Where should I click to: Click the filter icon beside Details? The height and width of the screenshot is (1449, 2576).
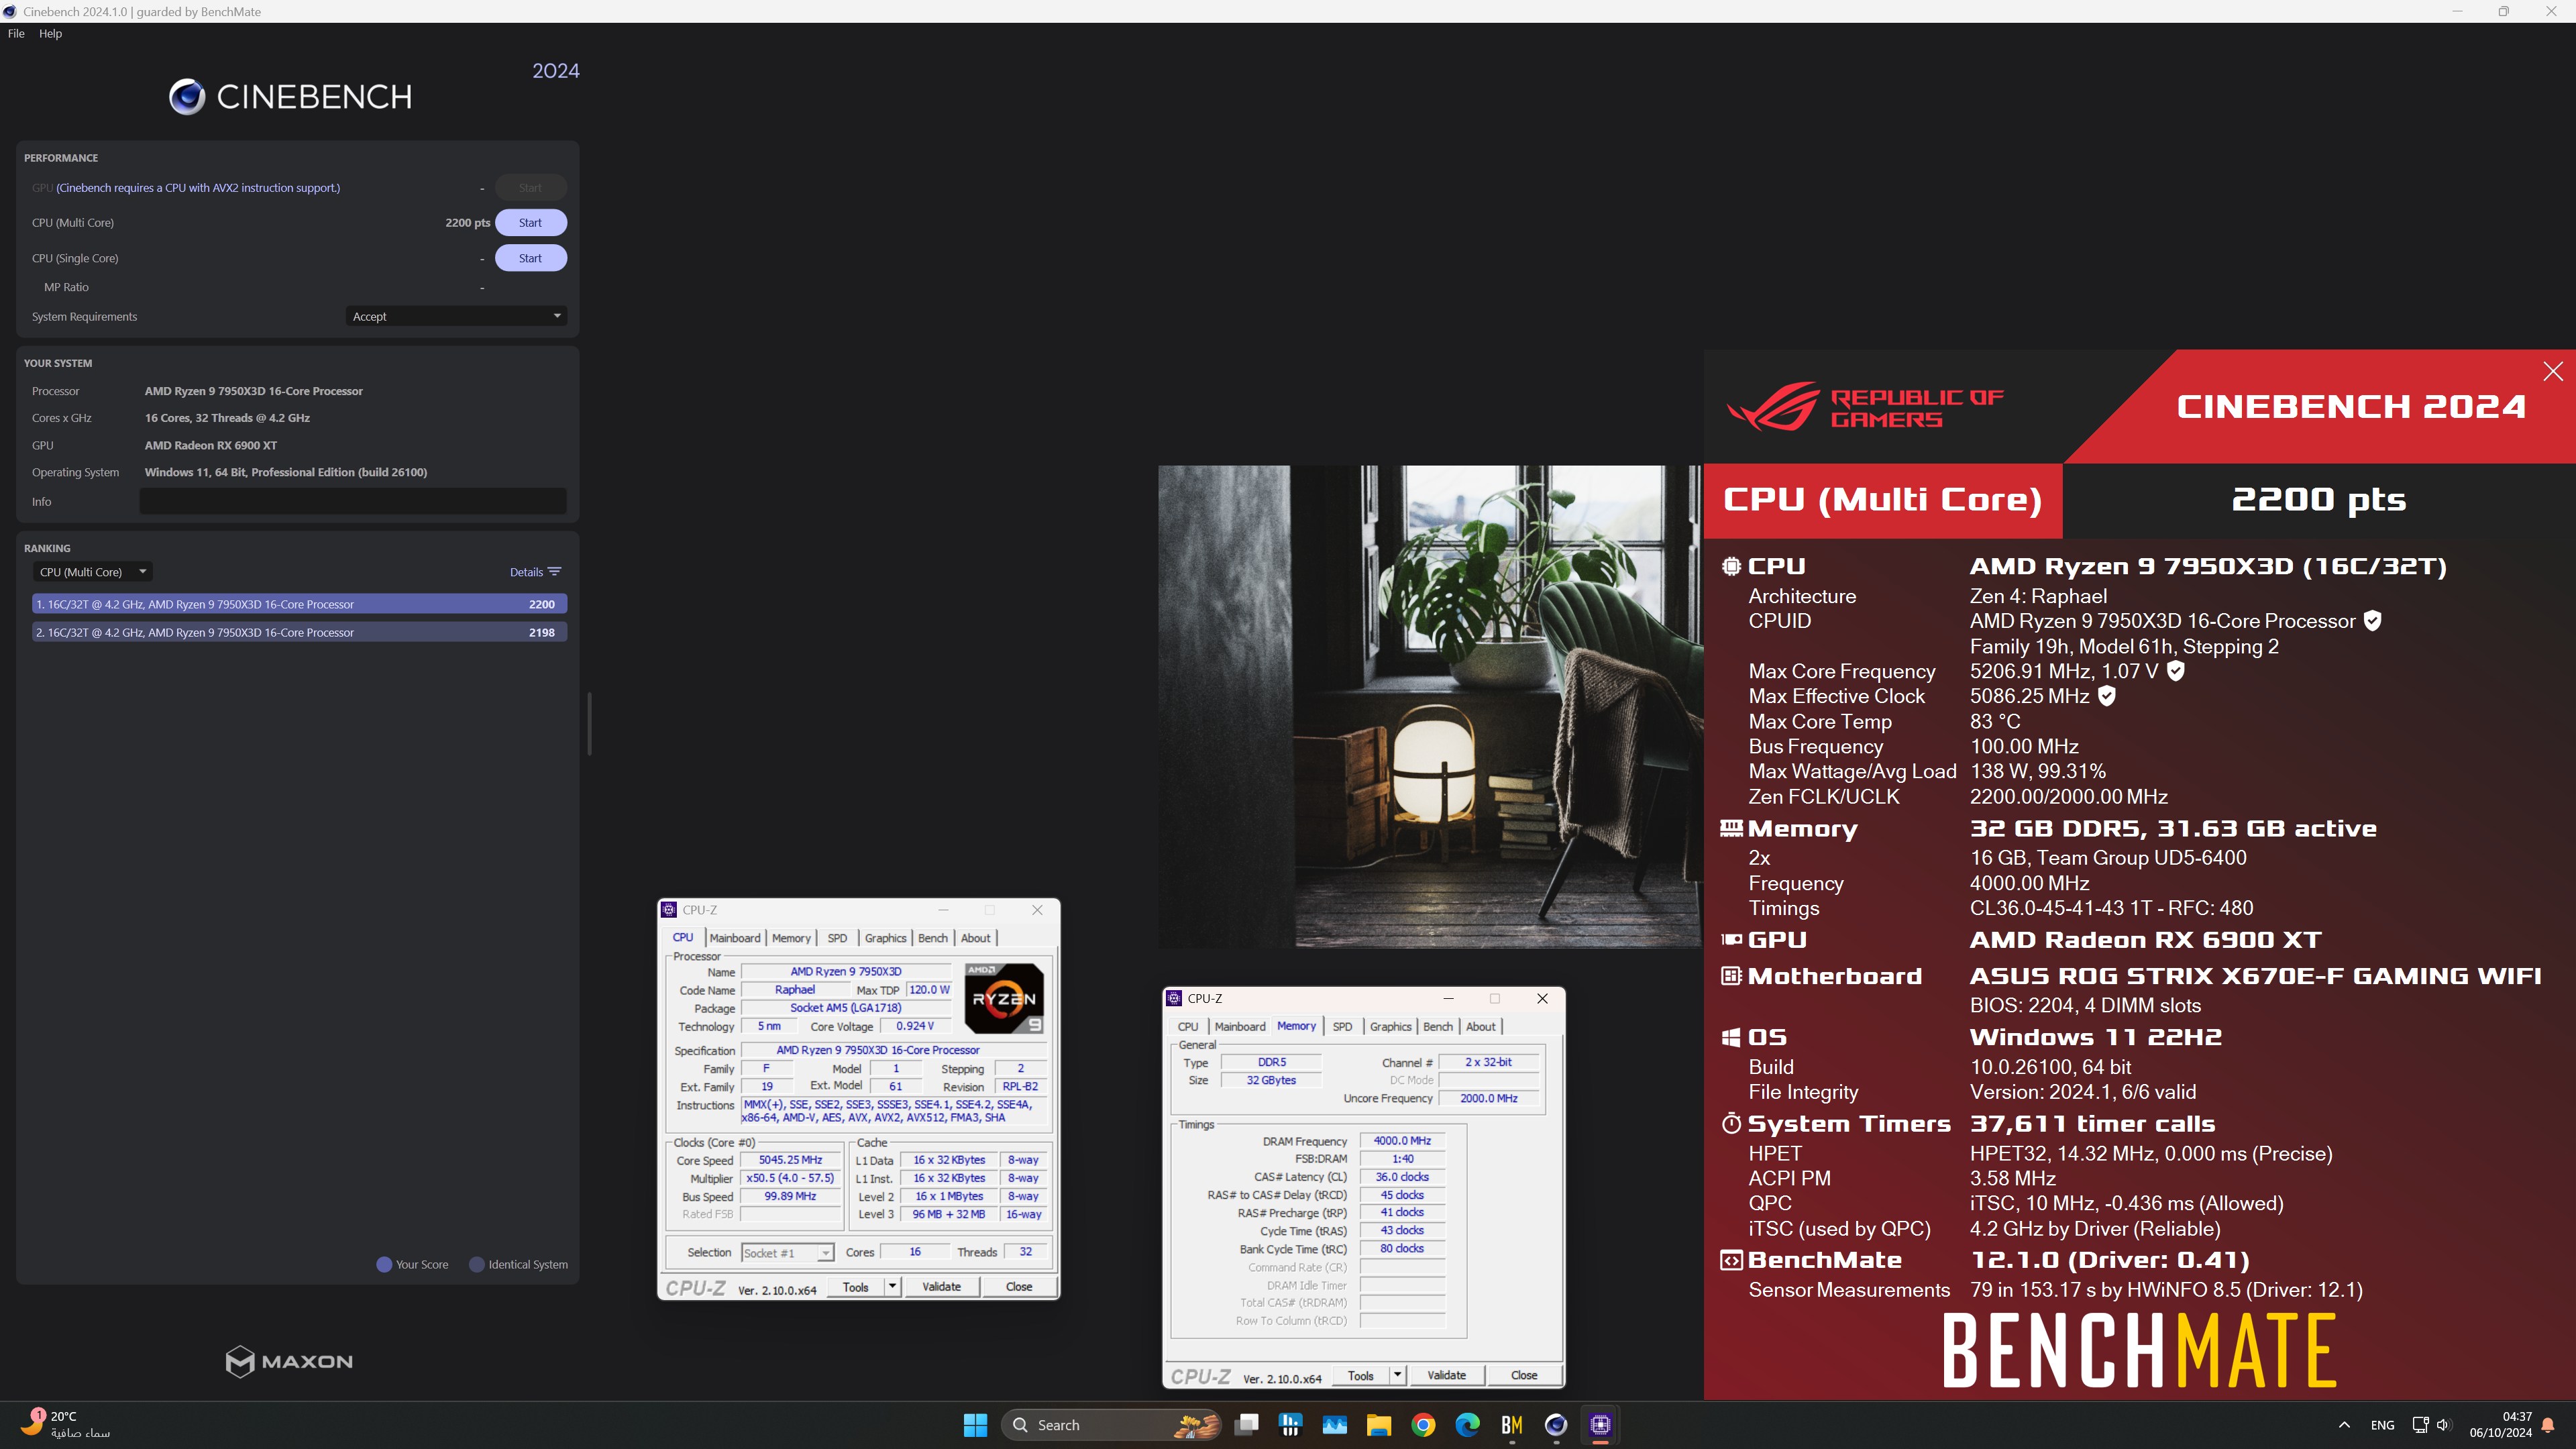point(555,572)
